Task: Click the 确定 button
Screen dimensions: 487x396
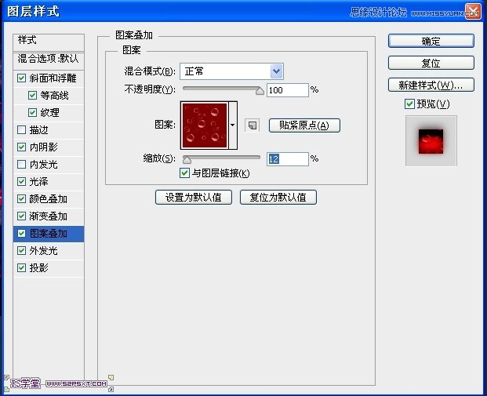Action: [x=431, y=41]
